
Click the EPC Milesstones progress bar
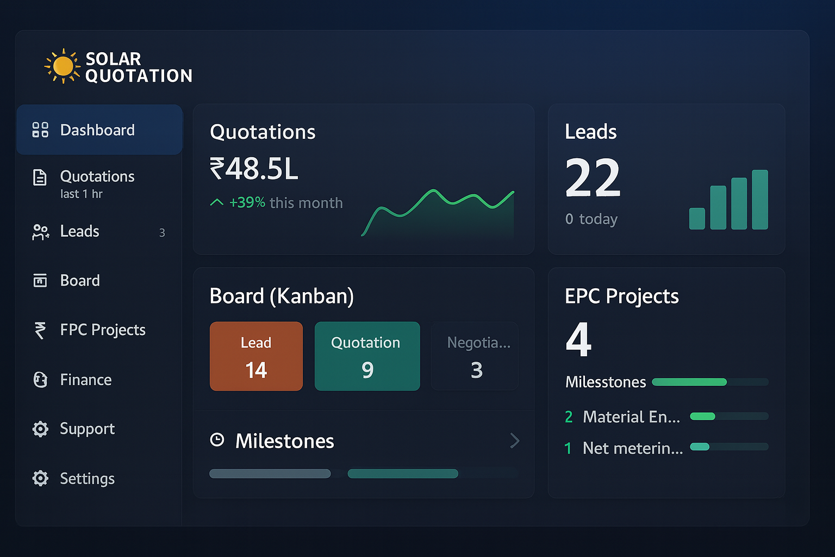point(710,382)
